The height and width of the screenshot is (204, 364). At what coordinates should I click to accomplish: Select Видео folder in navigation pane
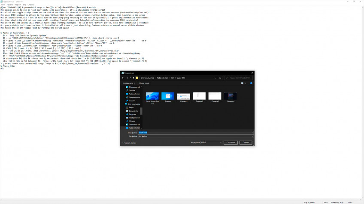(131, 107)
